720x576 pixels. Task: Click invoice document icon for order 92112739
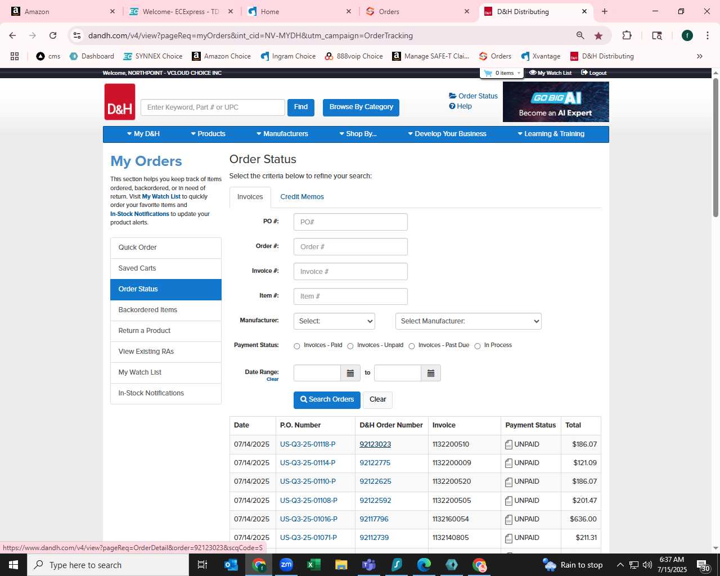click(x=508, y=538)
